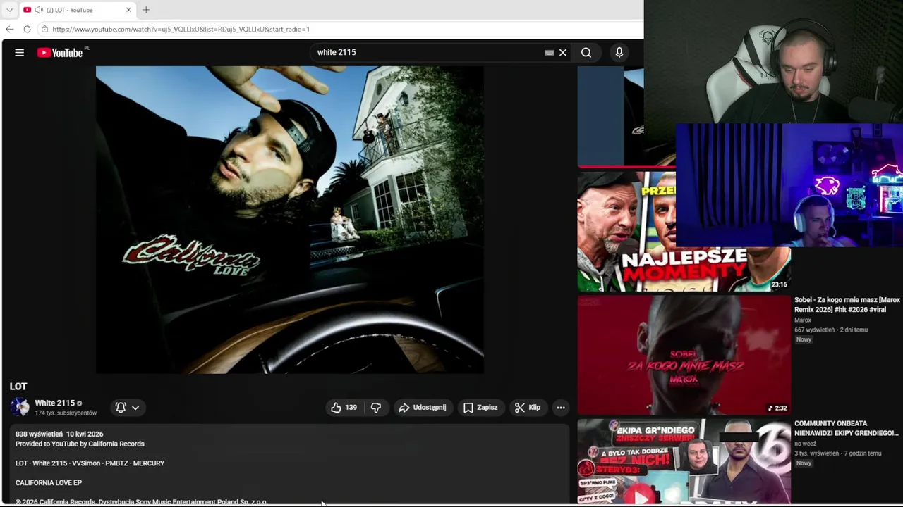Open White 2115 channel name link

tap(54, 403)
